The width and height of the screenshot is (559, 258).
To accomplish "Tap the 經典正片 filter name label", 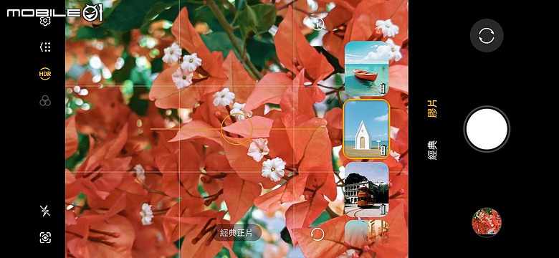I will [237, 234].
